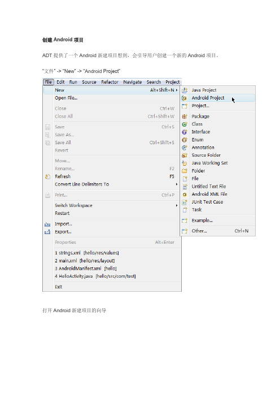Screen dimensions: 280x397
Task: Click the Source Folder icon
Action: click(185, 155)
